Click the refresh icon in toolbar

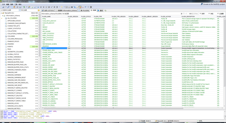[24, 7]
